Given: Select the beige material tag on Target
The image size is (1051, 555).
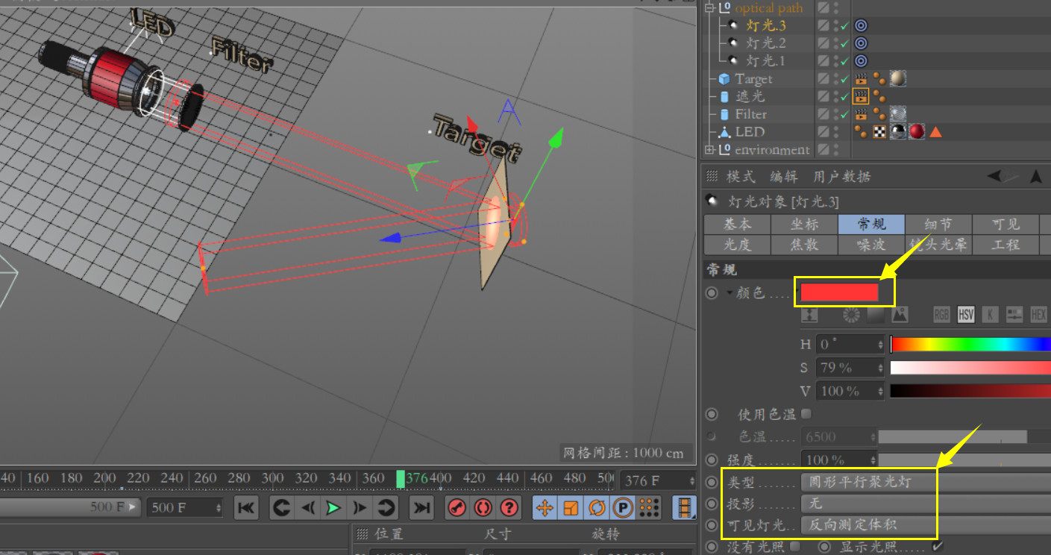Looking at the screenshot, I should pyautogui.click(x=898, y=78).
